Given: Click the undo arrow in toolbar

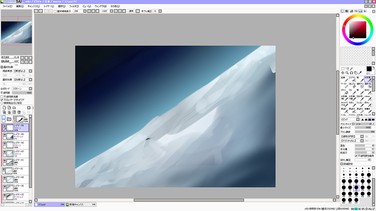Looking at the screenshot, I should click(36, 11).
